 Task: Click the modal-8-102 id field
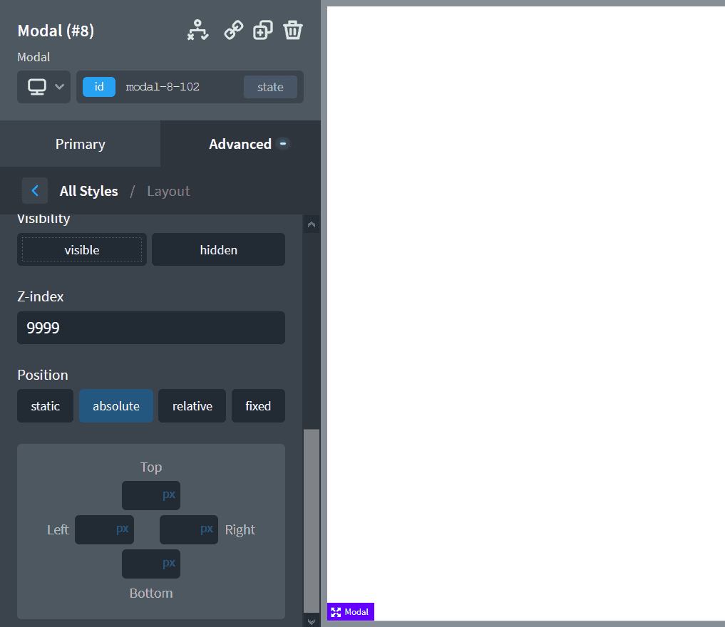pyautogui.click(x=163, y=87)
